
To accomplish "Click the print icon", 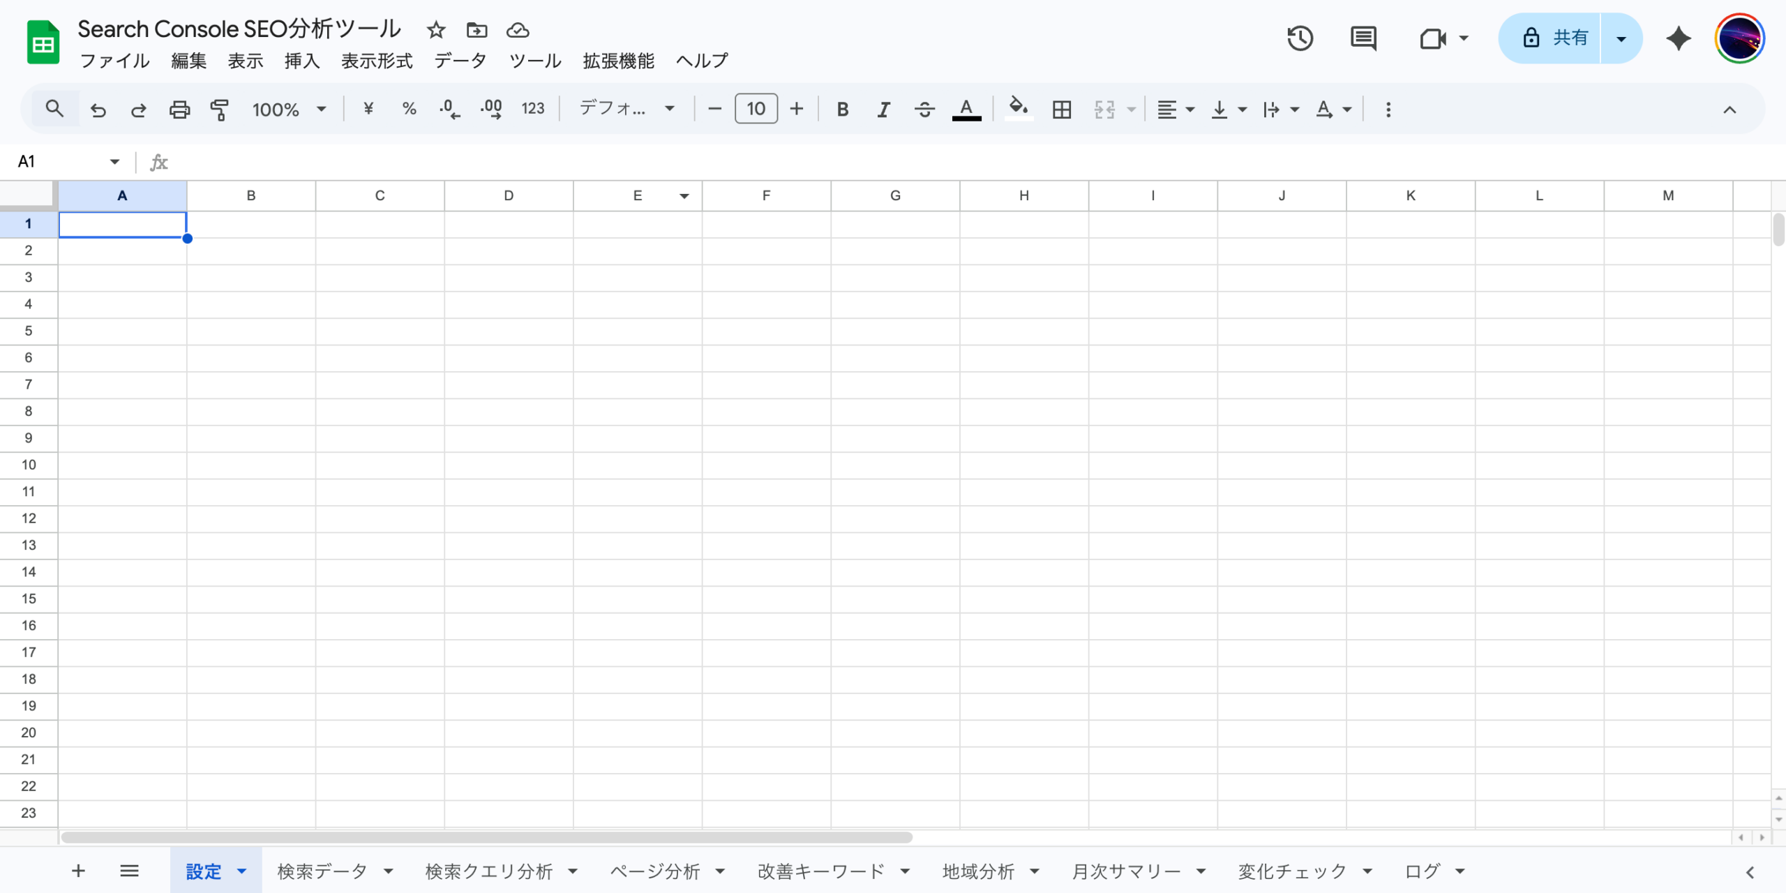I will (179, 110).
